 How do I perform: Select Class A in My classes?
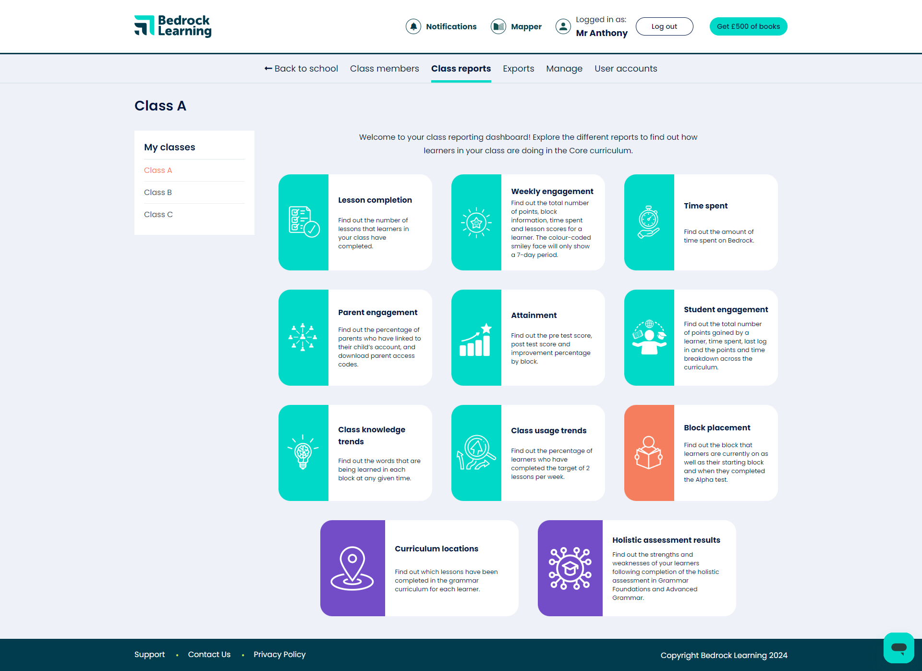coord(158,170)
